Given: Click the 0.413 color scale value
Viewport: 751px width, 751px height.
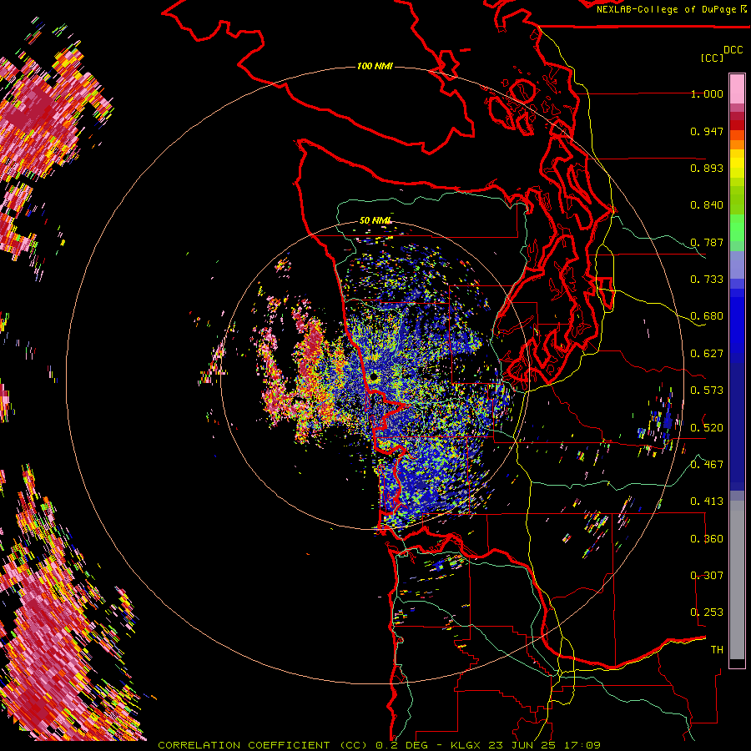Looking at the screenshot, I should point(707,502).
